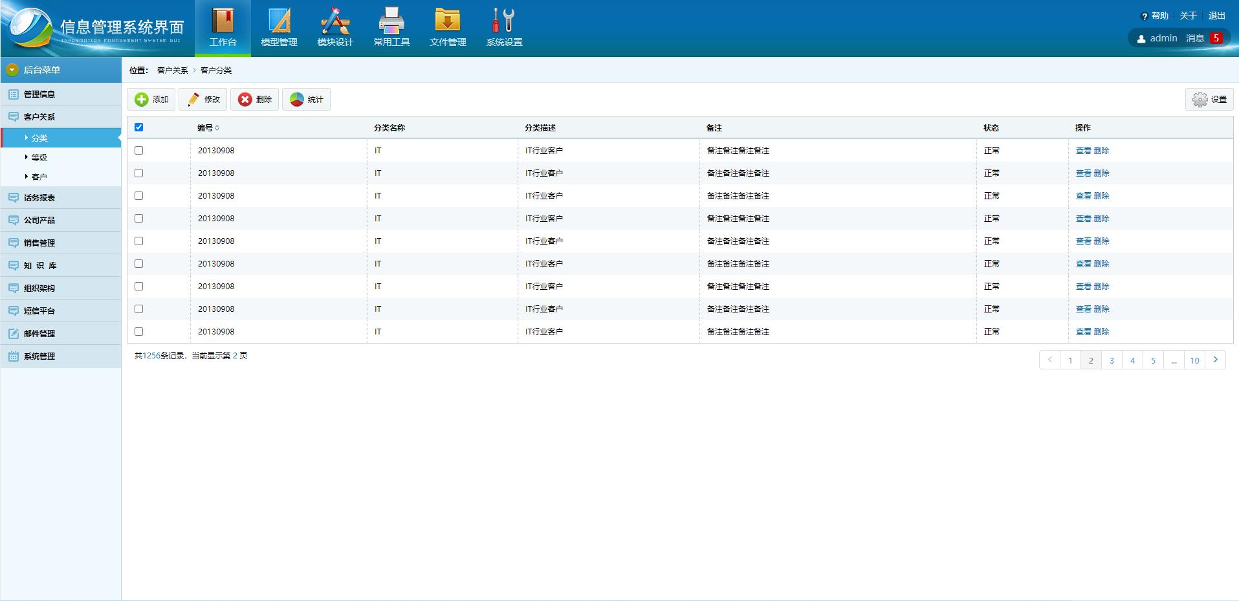
Task: Expand the 销售管理 sidebar menu
Action: (39, 243)
